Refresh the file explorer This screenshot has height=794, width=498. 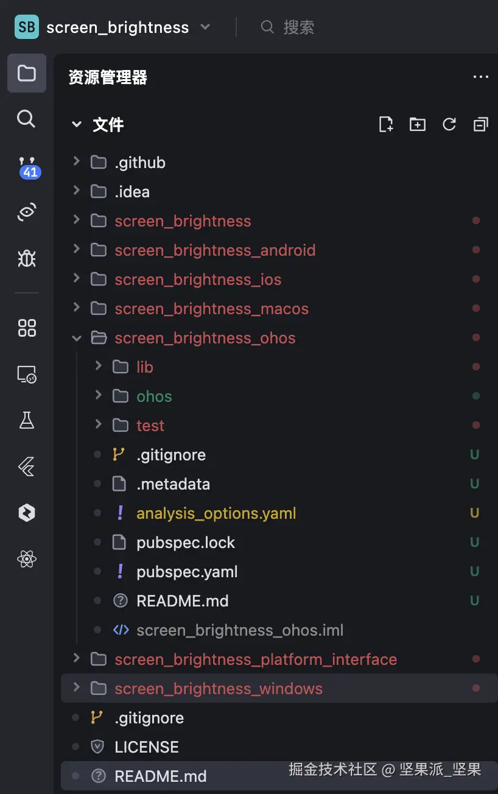pyautogui.click(x=449, y=124)
